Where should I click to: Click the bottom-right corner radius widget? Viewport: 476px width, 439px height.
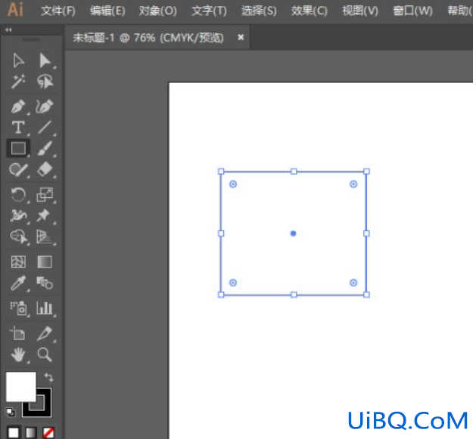(x=353, y=283)
